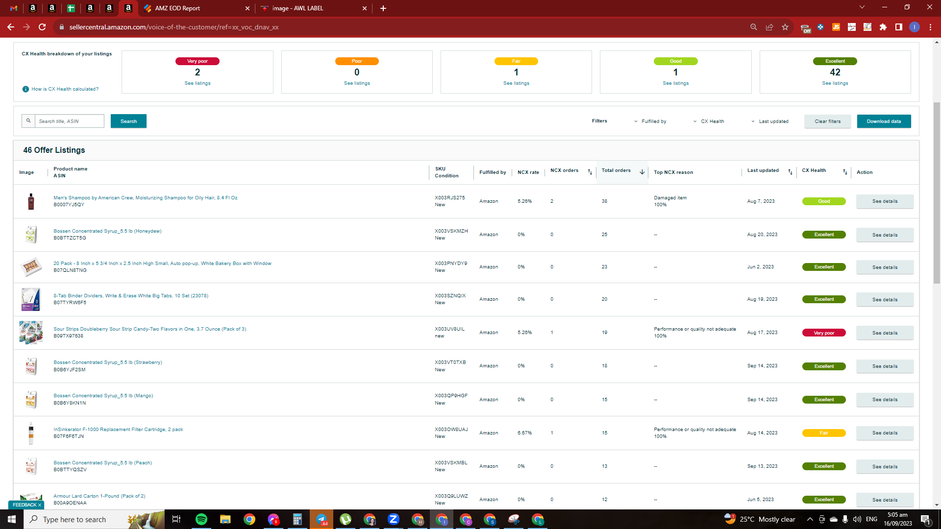Sort listings by NCX orders
Screen dimensions: 941x529
590,172
